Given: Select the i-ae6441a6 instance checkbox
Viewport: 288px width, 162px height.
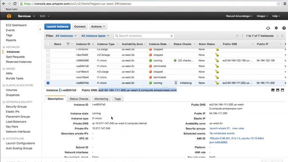Looking at the screenshot, I should (x=48, y=66).
